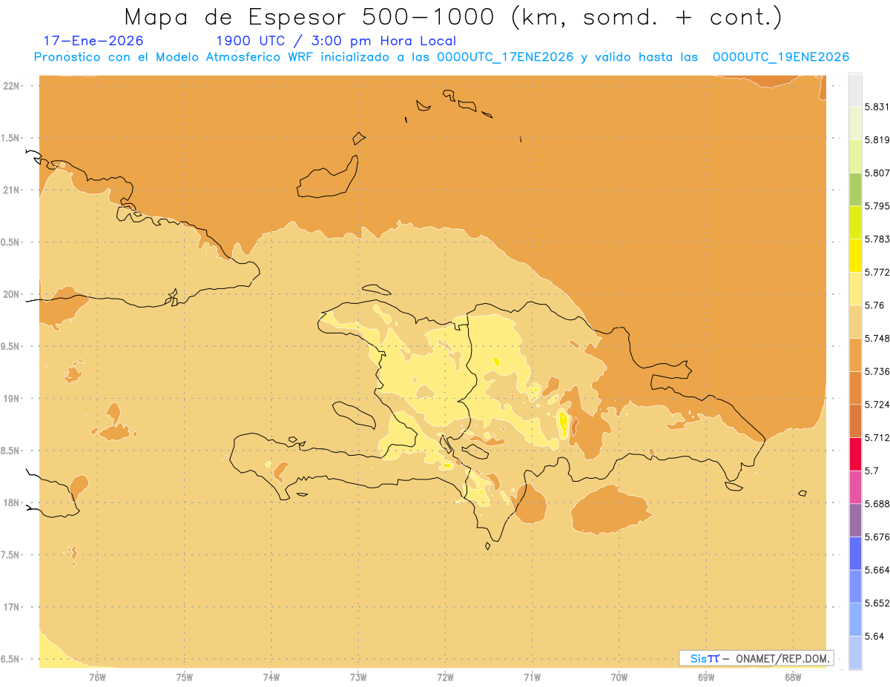Click the legend value 5.819
The height and width of the screenshot is (687, 890).
pyautogui.click(x=877, y=139)
